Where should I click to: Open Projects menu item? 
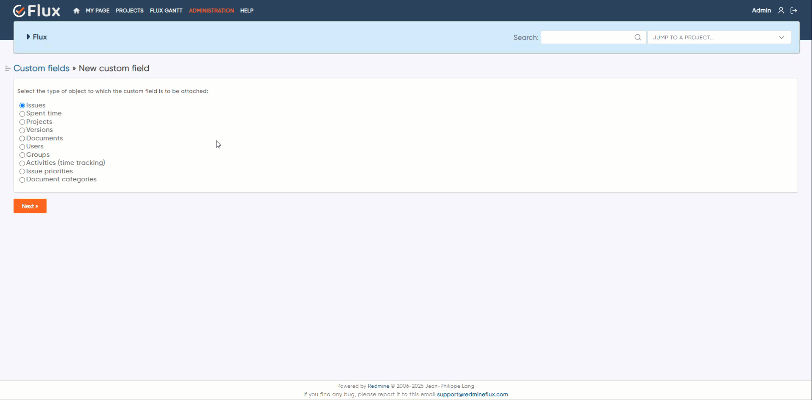click(129, 11)
